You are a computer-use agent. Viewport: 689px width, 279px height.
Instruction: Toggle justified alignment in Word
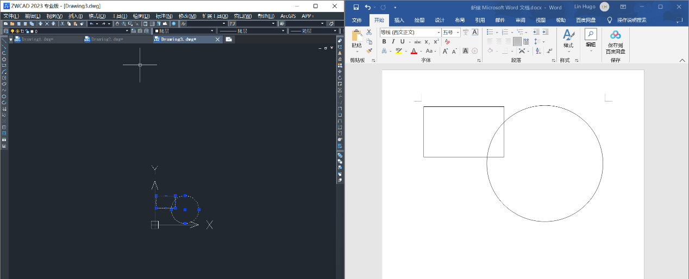click(517, 41)
